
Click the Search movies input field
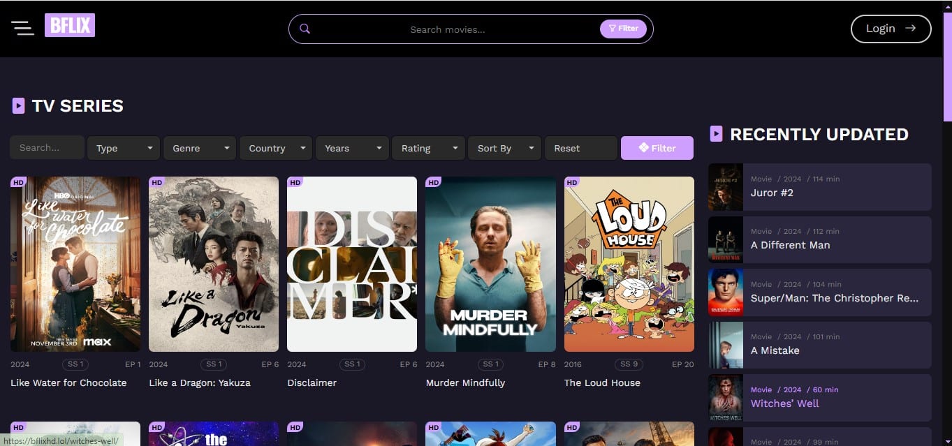[x=447, y=29]
